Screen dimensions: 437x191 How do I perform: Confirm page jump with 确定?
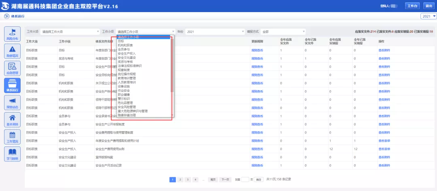(258, 180)
